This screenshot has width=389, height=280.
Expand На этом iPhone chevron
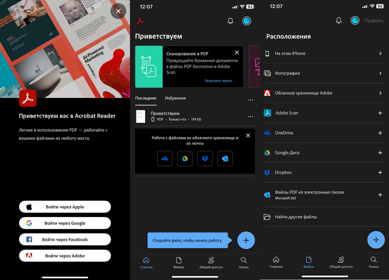(380, 54)
